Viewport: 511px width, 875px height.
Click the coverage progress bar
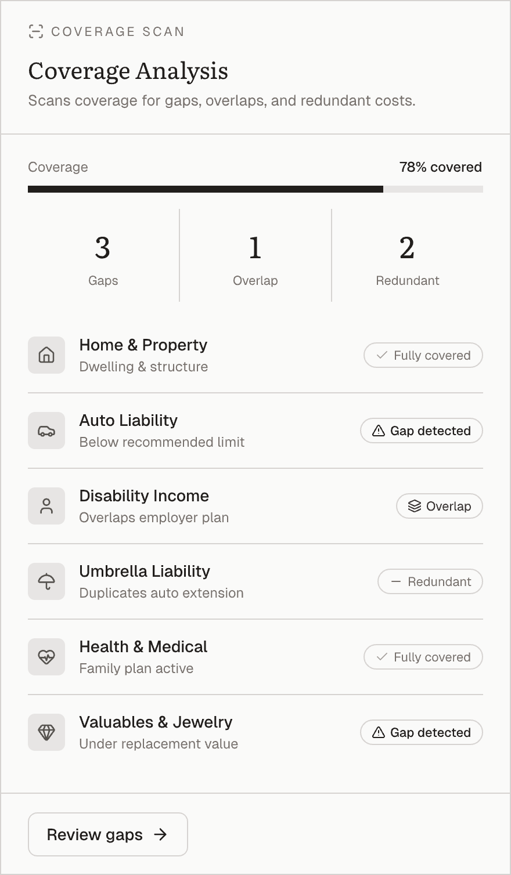(255, 189)
